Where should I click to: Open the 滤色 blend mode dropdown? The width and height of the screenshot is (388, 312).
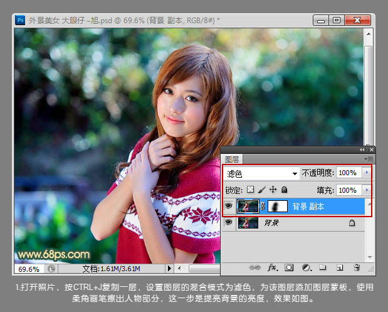[x=261, y=173]
